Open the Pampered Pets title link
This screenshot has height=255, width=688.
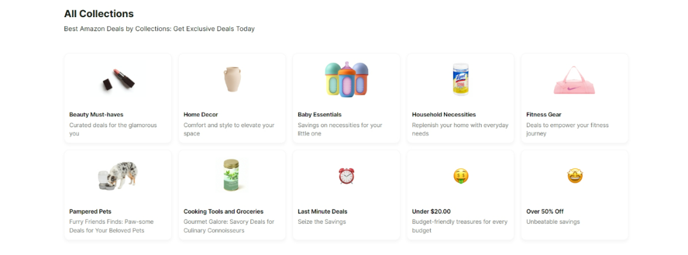[x=90, y=211]
